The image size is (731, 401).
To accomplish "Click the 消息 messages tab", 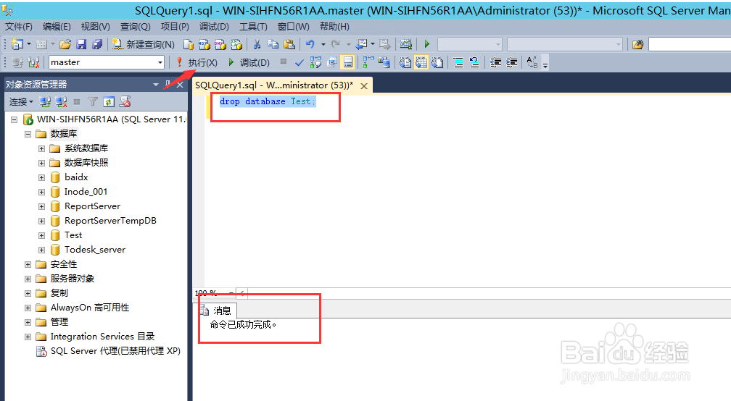I will point(216,311).
